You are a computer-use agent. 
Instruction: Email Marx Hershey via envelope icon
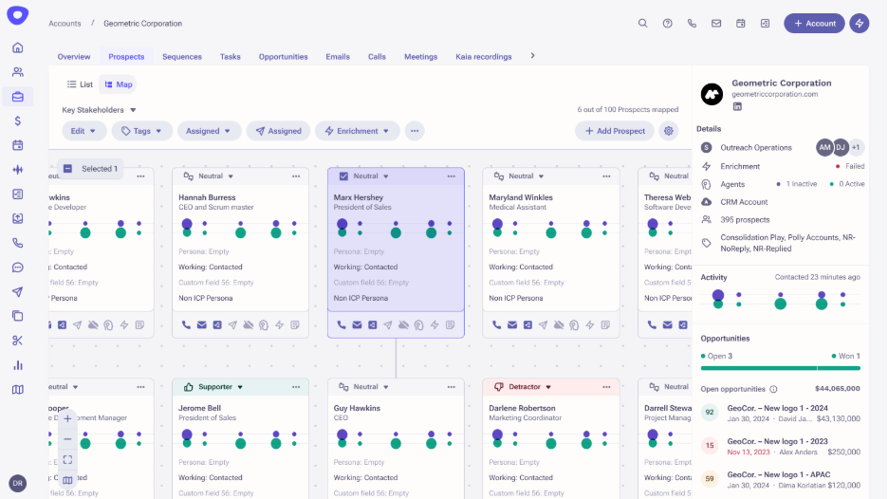357,324
